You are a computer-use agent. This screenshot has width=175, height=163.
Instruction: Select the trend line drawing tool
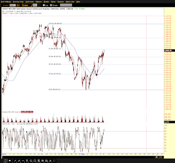pyautogui.click(x=15, y=161)
